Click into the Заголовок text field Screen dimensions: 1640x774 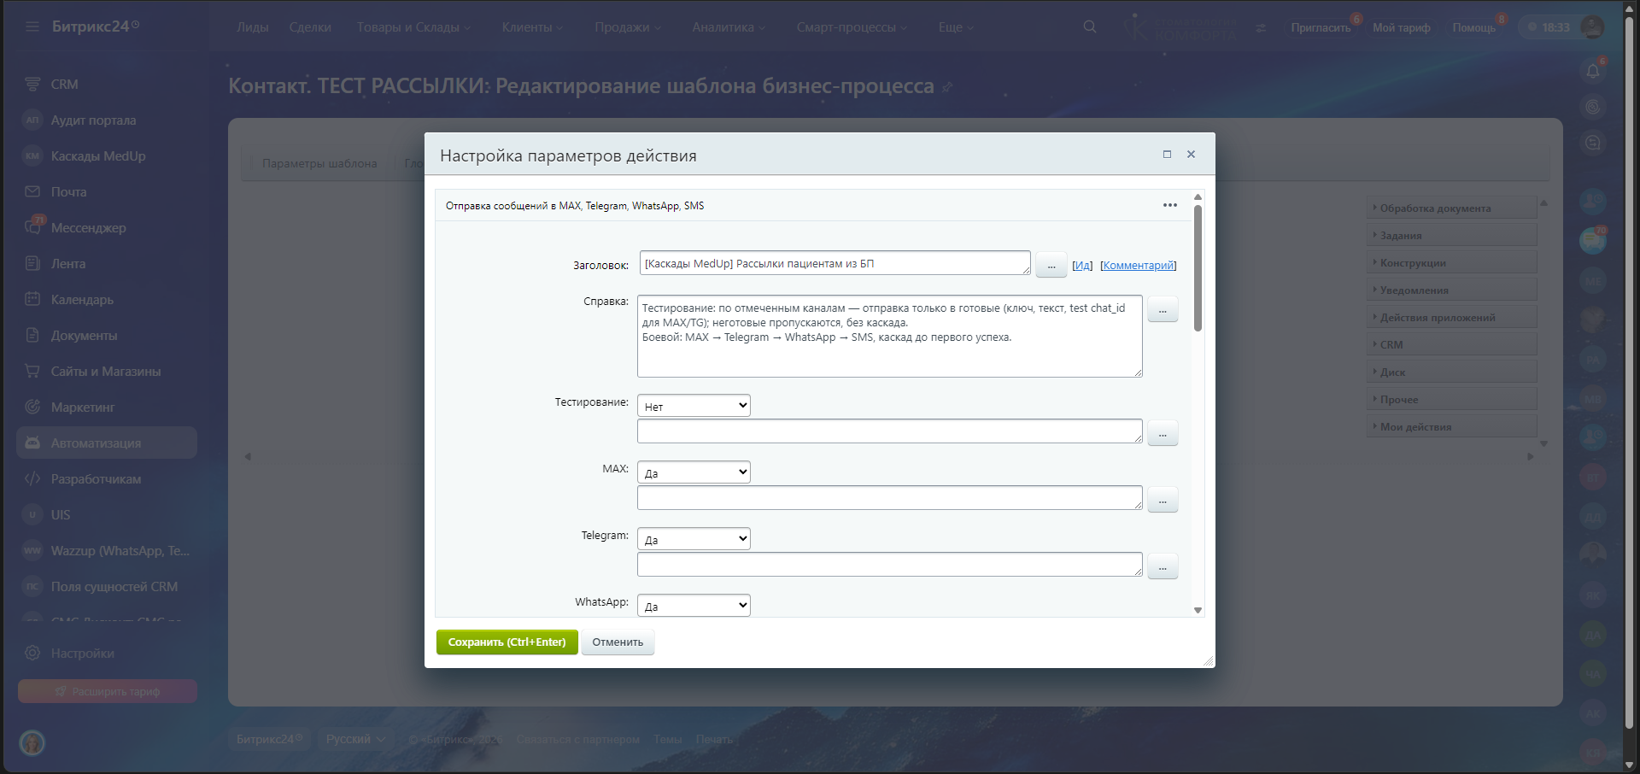(834, 263)
